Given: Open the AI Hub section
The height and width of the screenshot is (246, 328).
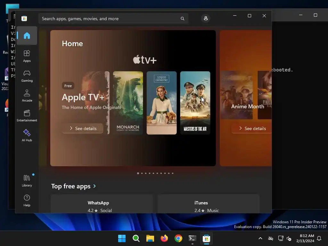Looking at the screenshot, I should pyautogui.click(x=27, y=135).
